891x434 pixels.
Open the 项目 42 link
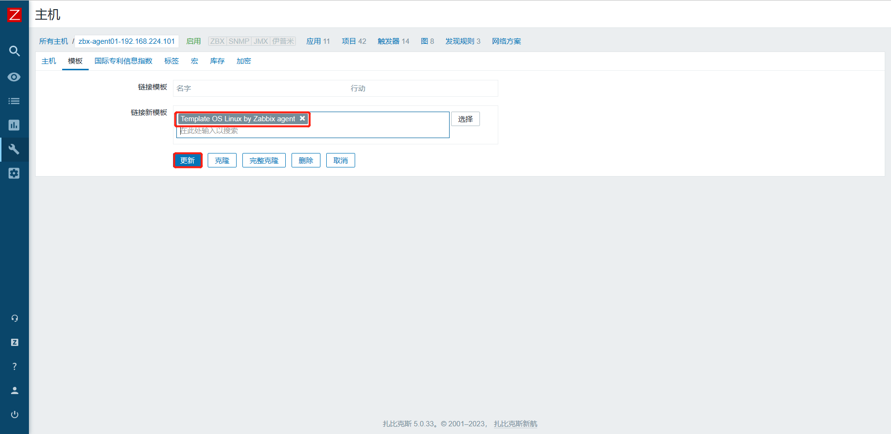[x=354, y=41]
